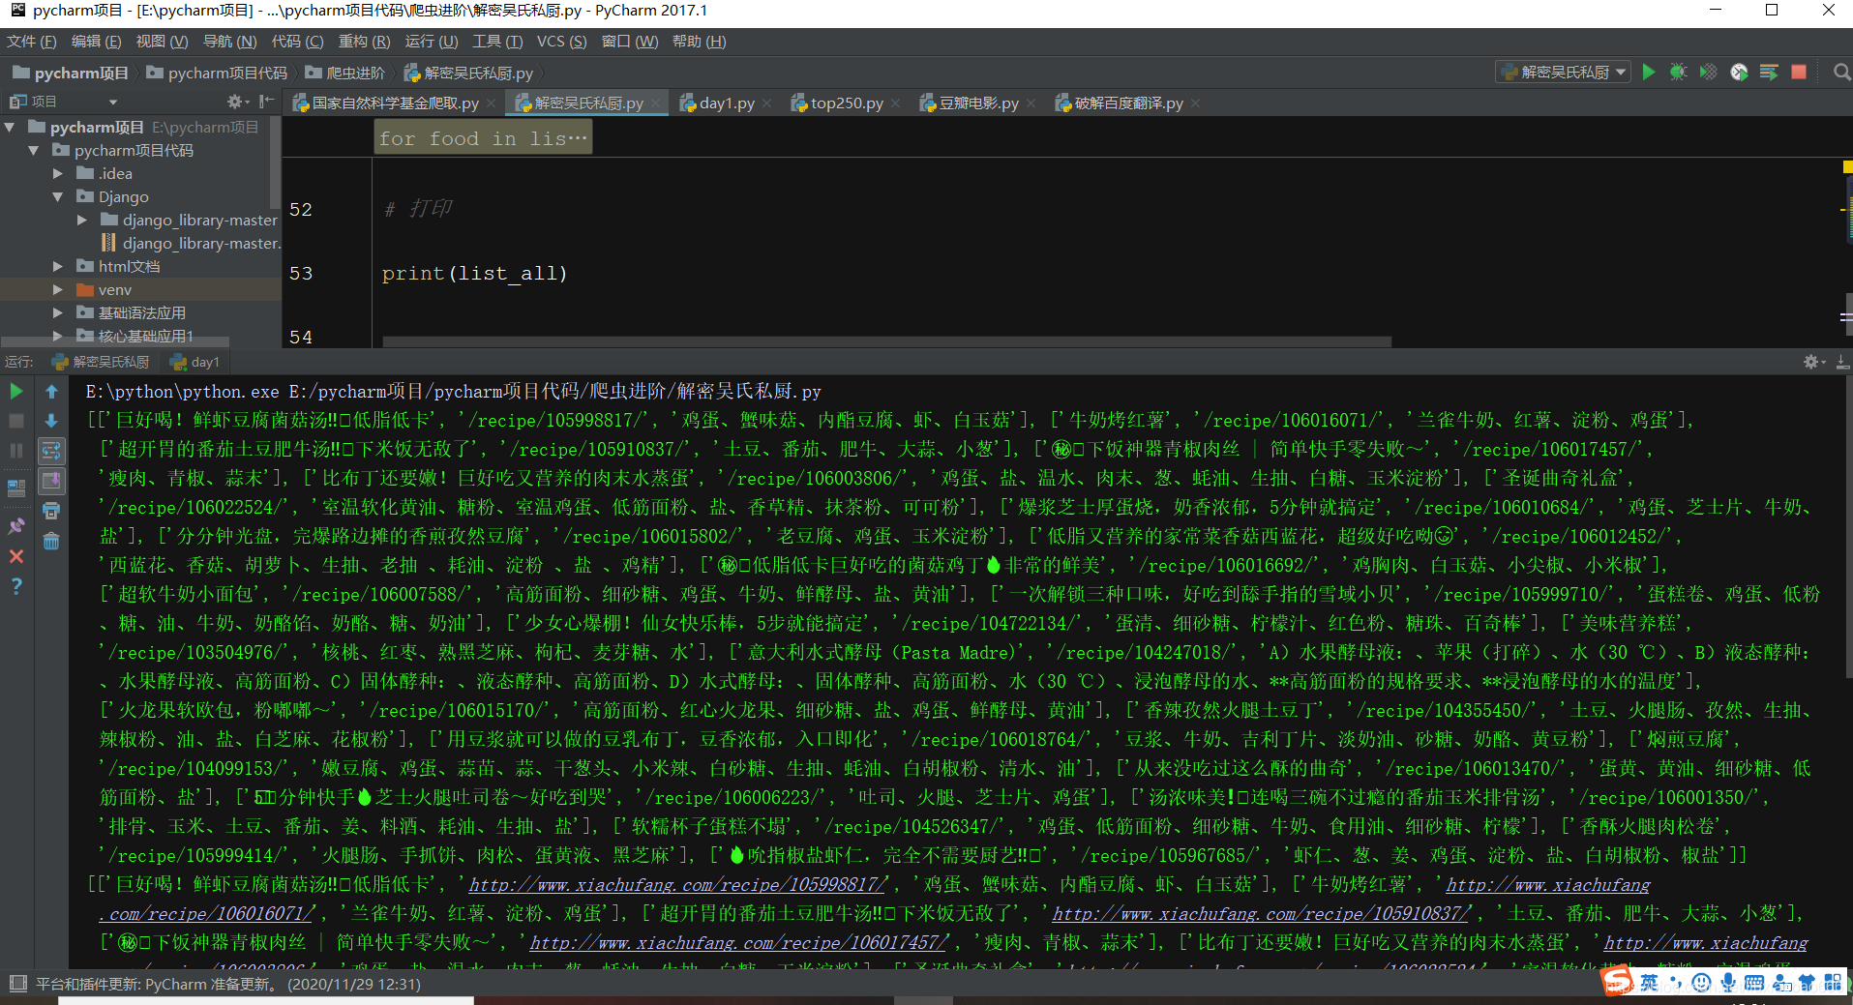
Task: Open the VCS (S) menu
Action: [x=561, y=42]
